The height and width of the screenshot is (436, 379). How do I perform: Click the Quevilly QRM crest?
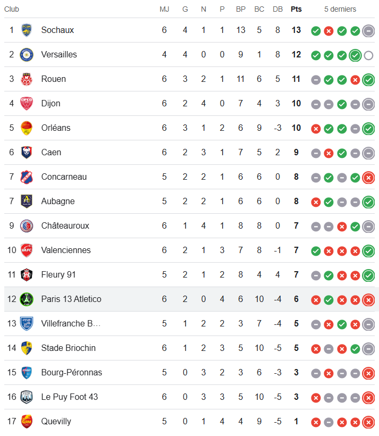click(x=27, y=422)
